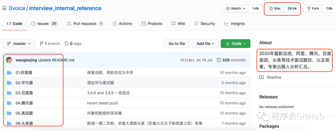Open the 03.百度篇 folder

(x=24, y=93)
